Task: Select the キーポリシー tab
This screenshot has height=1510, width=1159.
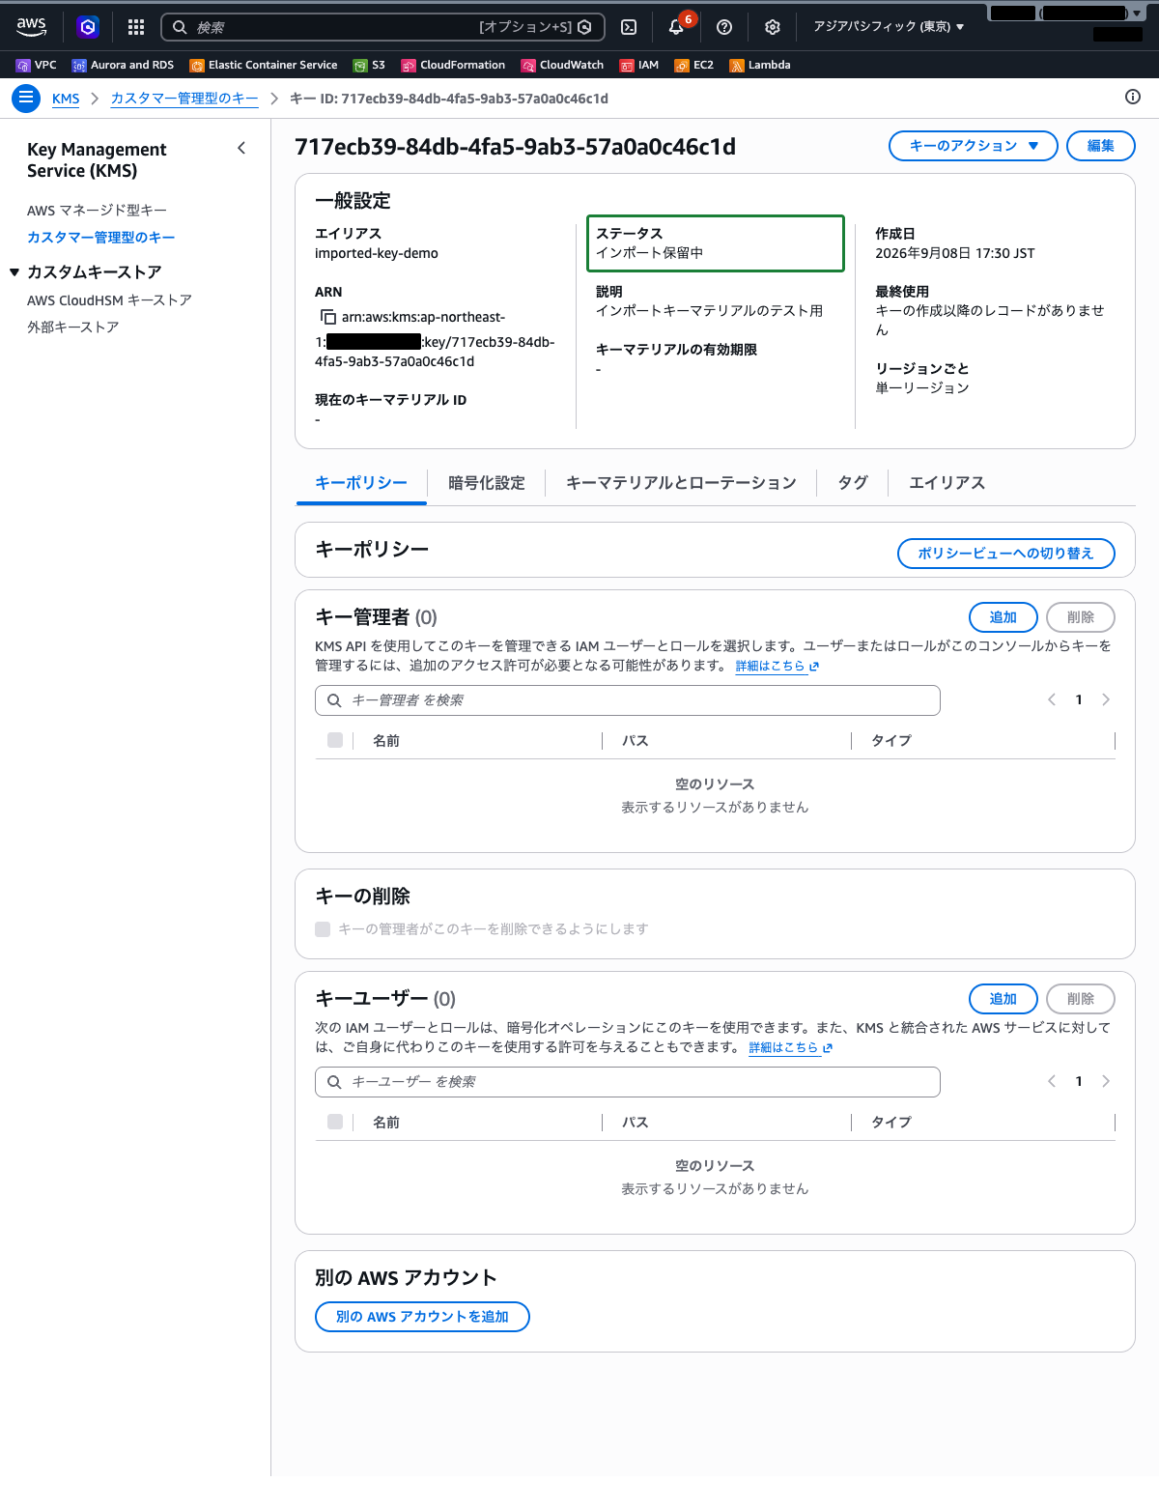Action: (361, 483)
